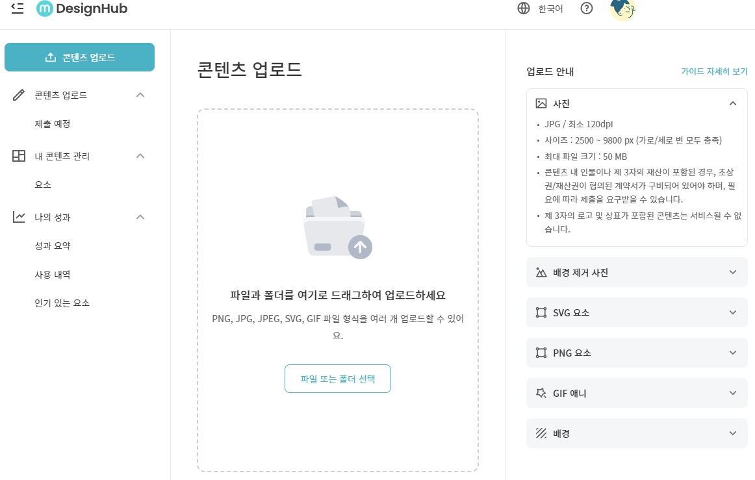
Task: Select 인기 있는 요소 in the sidebar
Action: [61, 303]
